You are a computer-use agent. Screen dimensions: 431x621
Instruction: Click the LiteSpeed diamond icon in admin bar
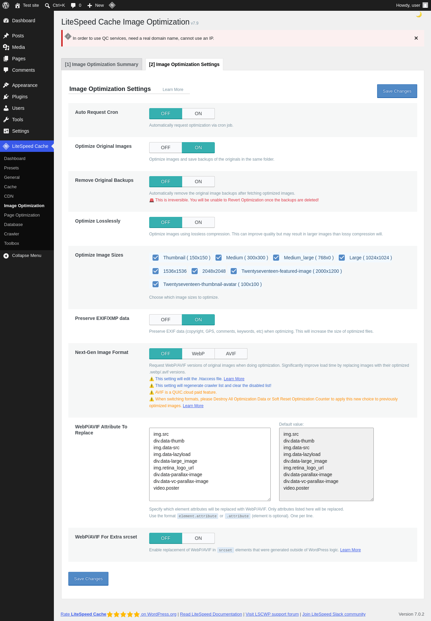click(x=112, y=5)
